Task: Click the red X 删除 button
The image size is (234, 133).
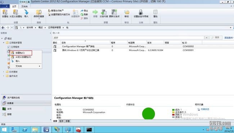Action: (x=84, y=18)
